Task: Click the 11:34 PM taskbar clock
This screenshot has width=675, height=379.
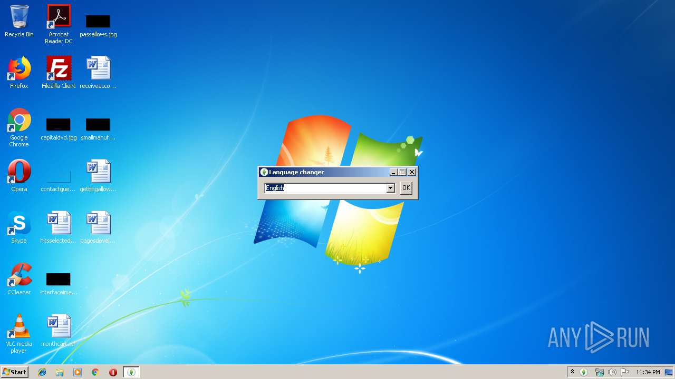Action: point(648,372)
